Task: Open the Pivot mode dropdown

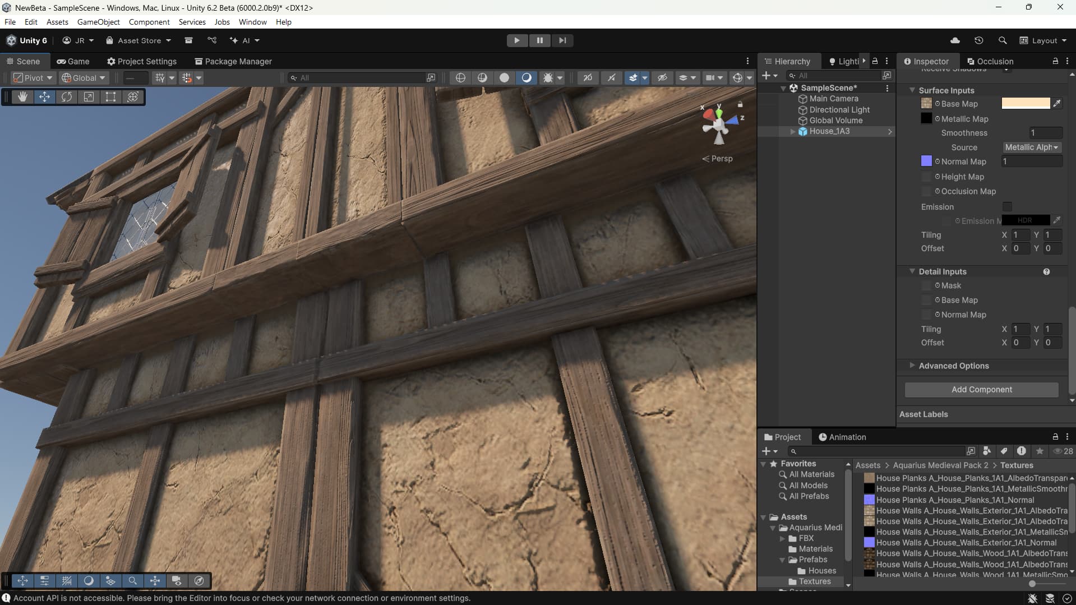Action: (33, 77)
